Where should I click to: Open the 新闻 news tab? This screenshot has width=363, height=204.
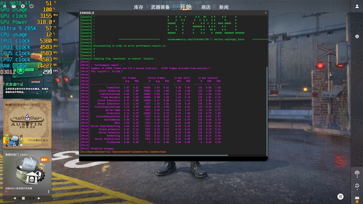tap(224, 7)
